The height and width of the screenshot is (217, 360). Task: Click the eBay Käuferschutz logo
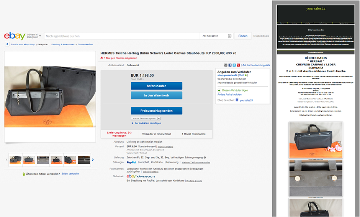[141, 176]
